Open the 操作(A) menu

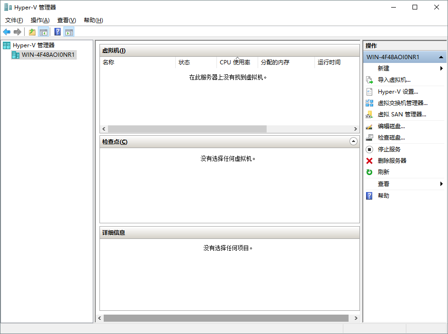point(40,20)
